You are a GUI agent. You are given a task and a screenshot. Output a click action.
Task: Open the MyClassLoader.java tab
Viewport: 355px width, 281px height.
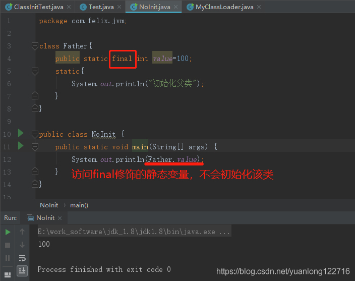tap(224, 7)
